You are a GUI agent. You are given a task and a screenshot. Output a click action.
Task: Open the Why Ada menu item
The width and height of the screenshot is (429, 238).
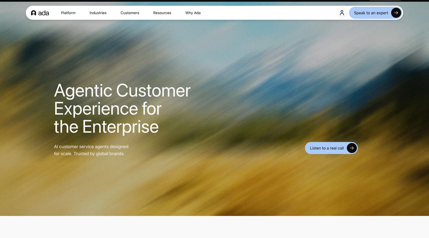click(193, 13)
